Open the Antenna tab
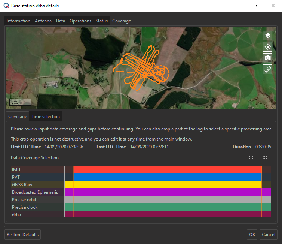Image resolution: width=282 pixels, height=244 pixels. [43, 21]
